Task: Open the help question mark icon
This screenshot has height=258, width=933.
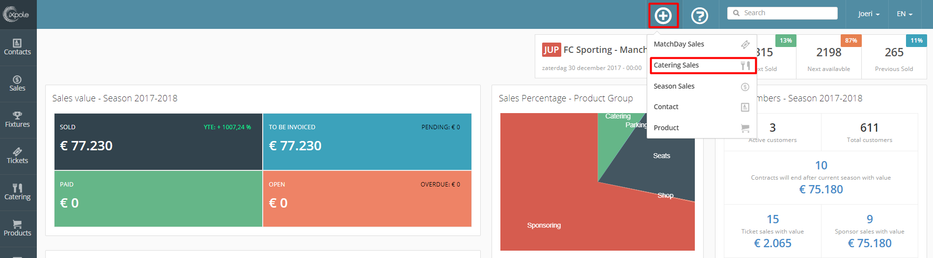Action: [x=699, y=16]
